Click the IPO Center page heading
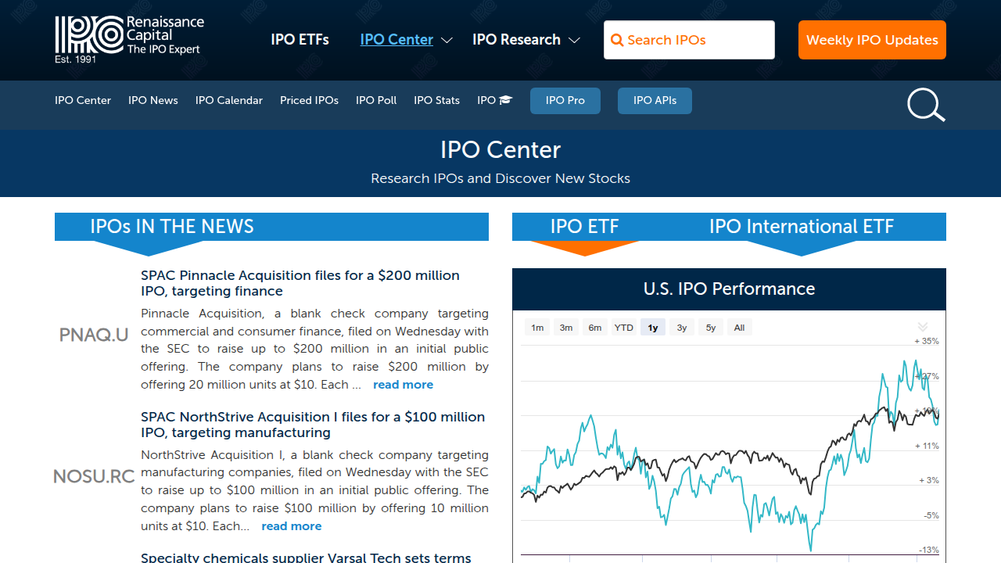The width and height of the screenshot is (1001, 563). click(x=500, y=150)
